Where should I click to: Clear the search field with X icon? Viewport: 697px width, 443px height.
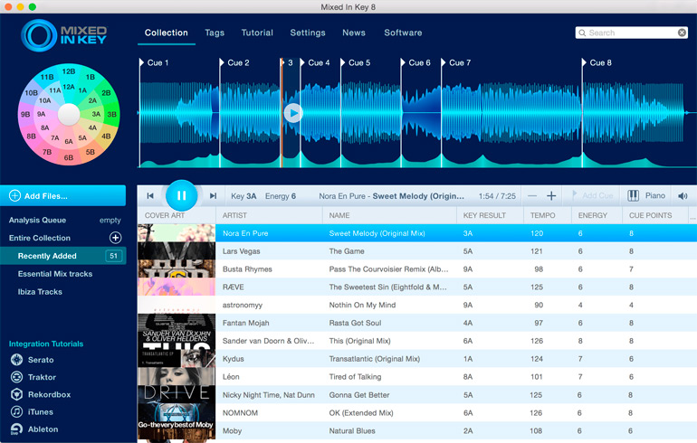(682, 33)
